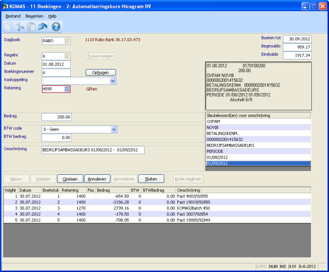Click the Annuleren button

click(x=97, y=179)
